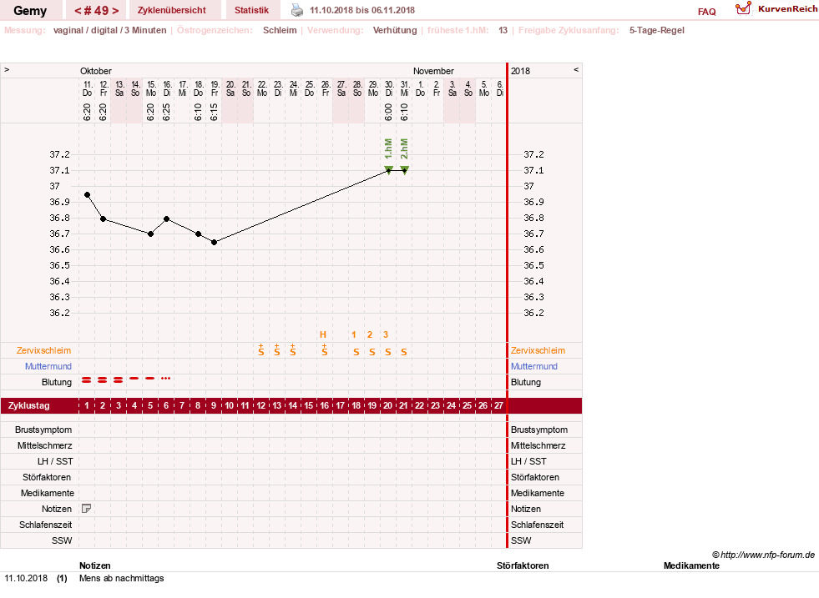
Task: Click the left Störfaktoren row label
Action: point(47,477)
